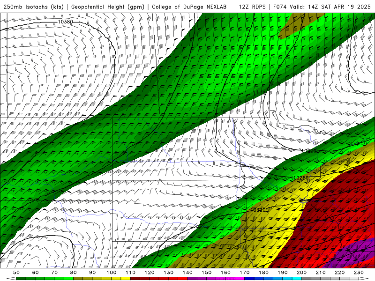Click the 100 value on the legend

(112, 273)
